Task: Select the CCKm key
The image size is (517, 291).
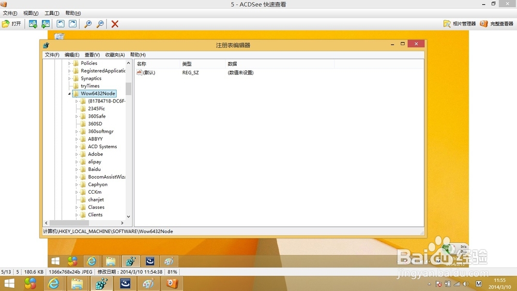Action: click(95, 192)
